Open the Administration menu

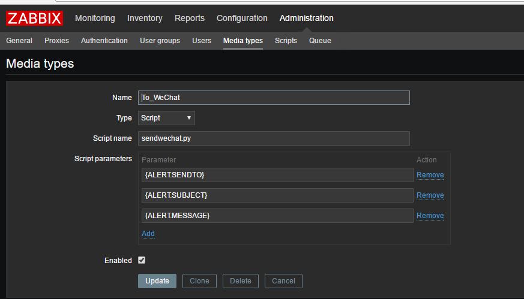(x=307, y=18)
